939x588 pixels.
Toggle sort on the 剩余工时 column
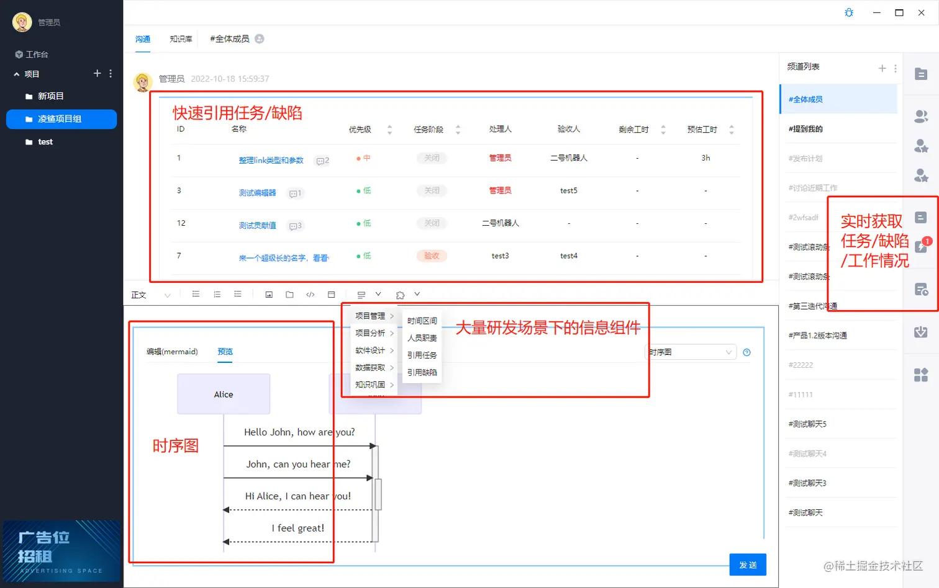(663, 130)
